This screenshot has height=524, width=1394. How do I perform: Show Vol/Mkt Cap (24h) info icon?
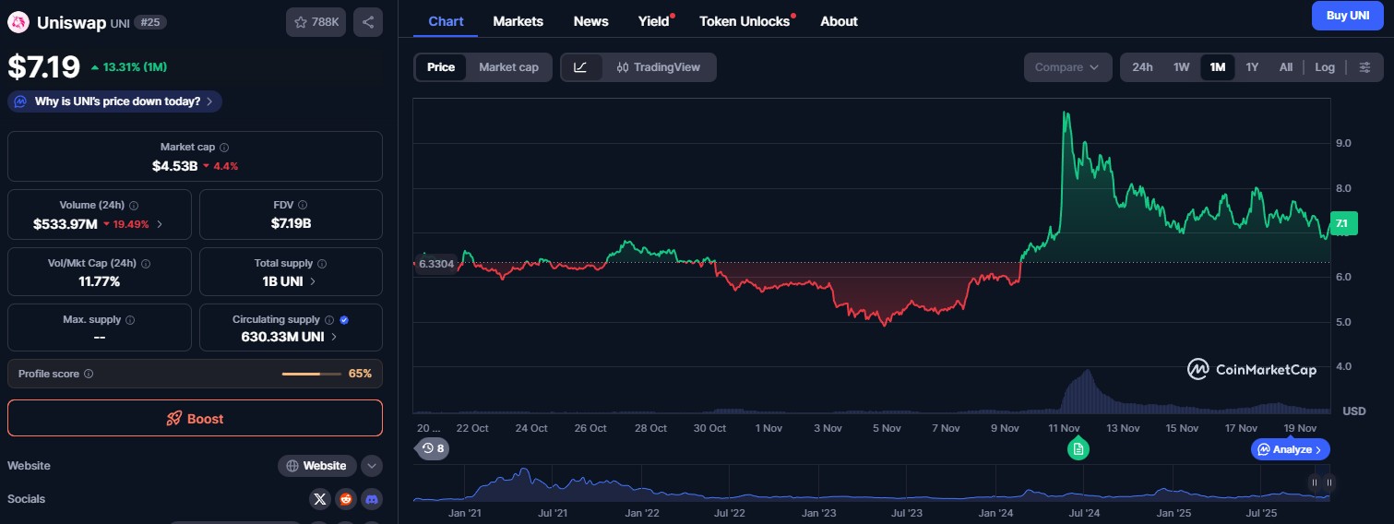coord(146,263)
